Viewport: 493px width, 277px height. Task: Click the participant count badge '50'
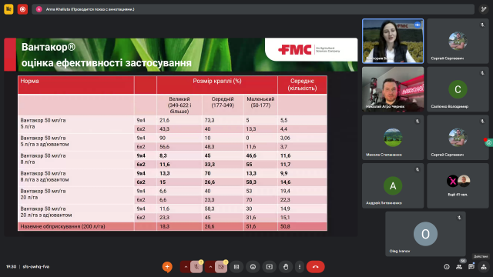coord(463,261)
